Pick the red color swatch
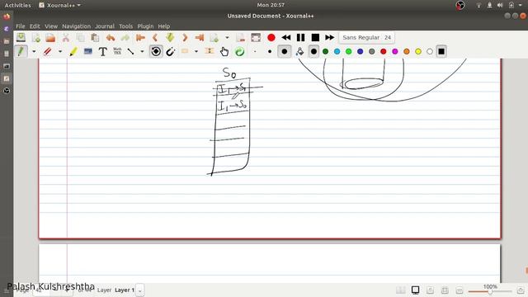 (383, 51)
